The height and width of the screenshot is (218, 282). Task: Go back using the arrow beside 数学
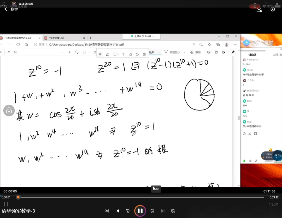[6, 9]
